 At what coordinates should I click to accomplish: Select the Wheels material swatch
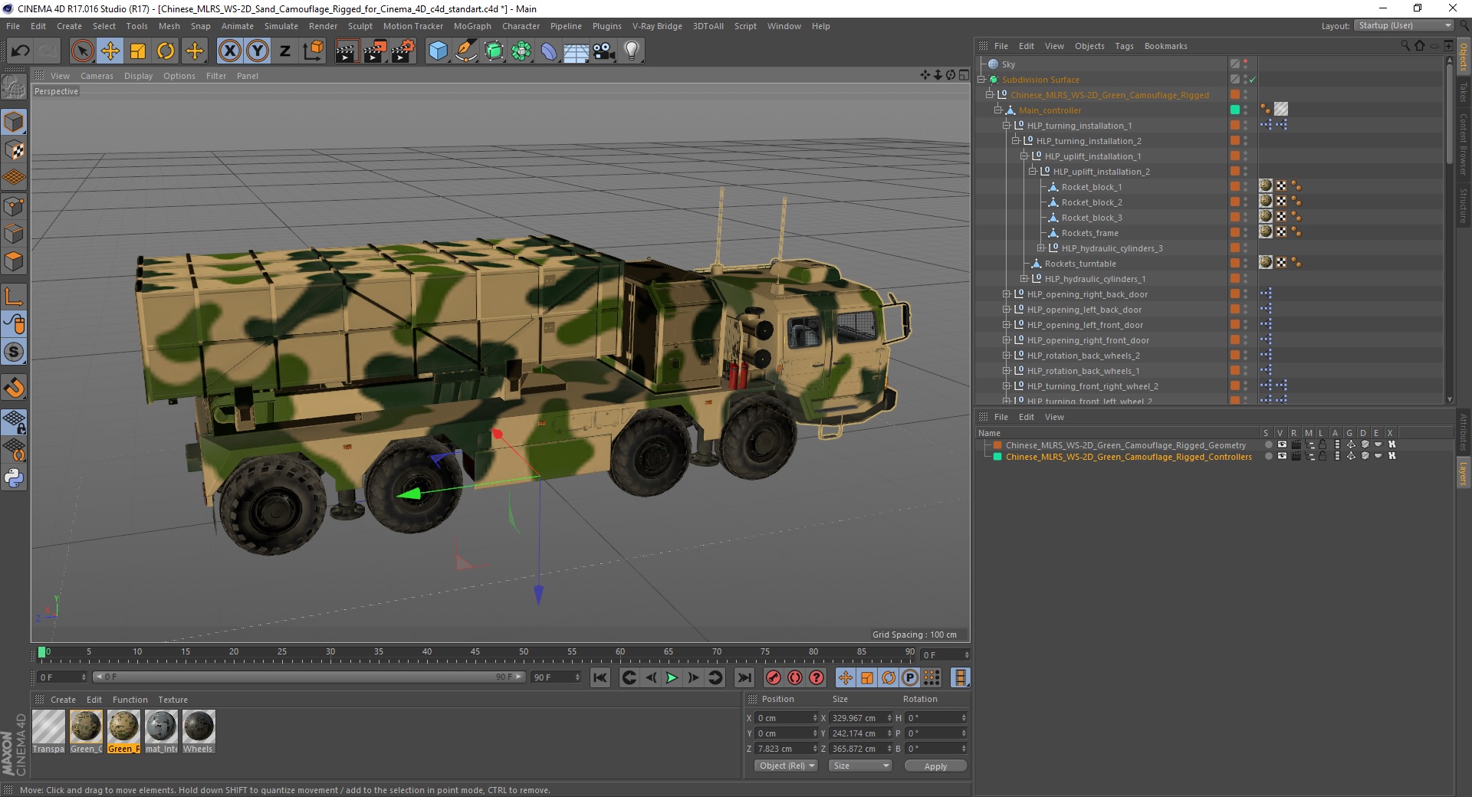point(198,731)
